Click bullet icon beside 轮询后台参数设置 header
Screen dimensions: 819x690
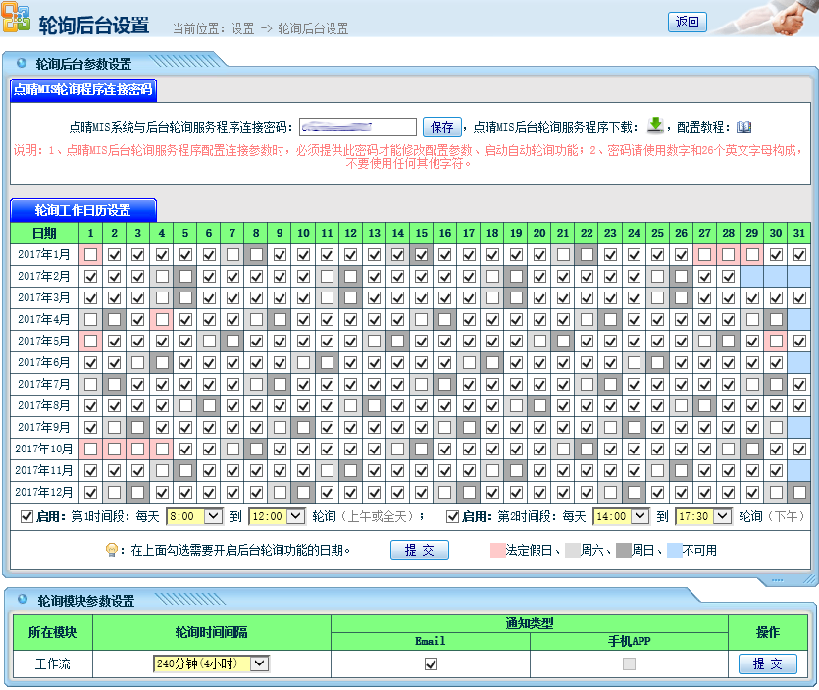click(21, 63)
